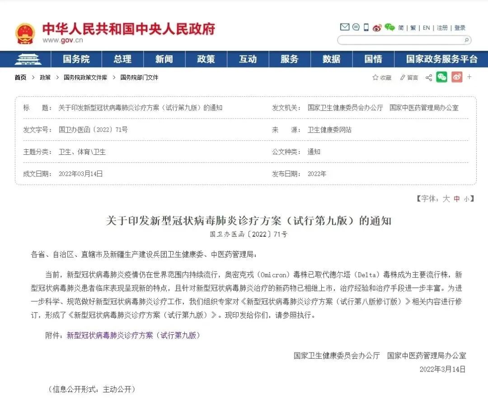The image size is (488, 405).
Task: Switch to simplified Chinese 简
Action: tap(401, 28)
